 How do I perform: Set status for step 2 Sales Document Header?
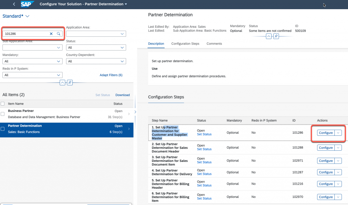204,149
